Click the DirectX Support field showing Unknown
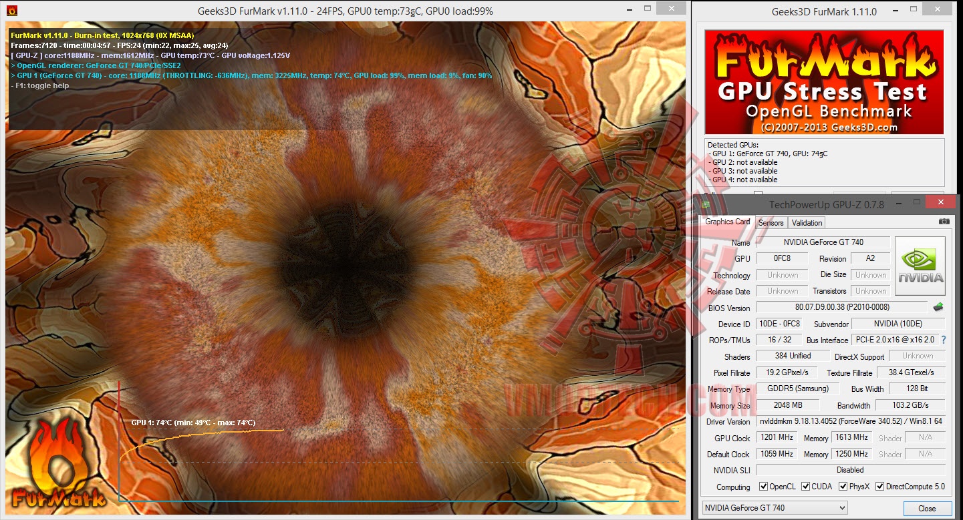This screenshot has width=963, height=520. point(917,356)
